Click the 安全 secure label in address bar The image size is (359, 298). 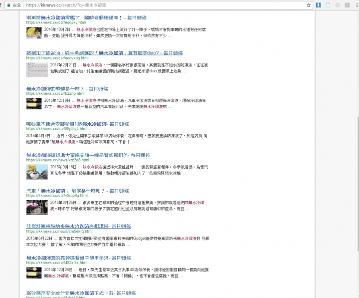click(17, 5)
